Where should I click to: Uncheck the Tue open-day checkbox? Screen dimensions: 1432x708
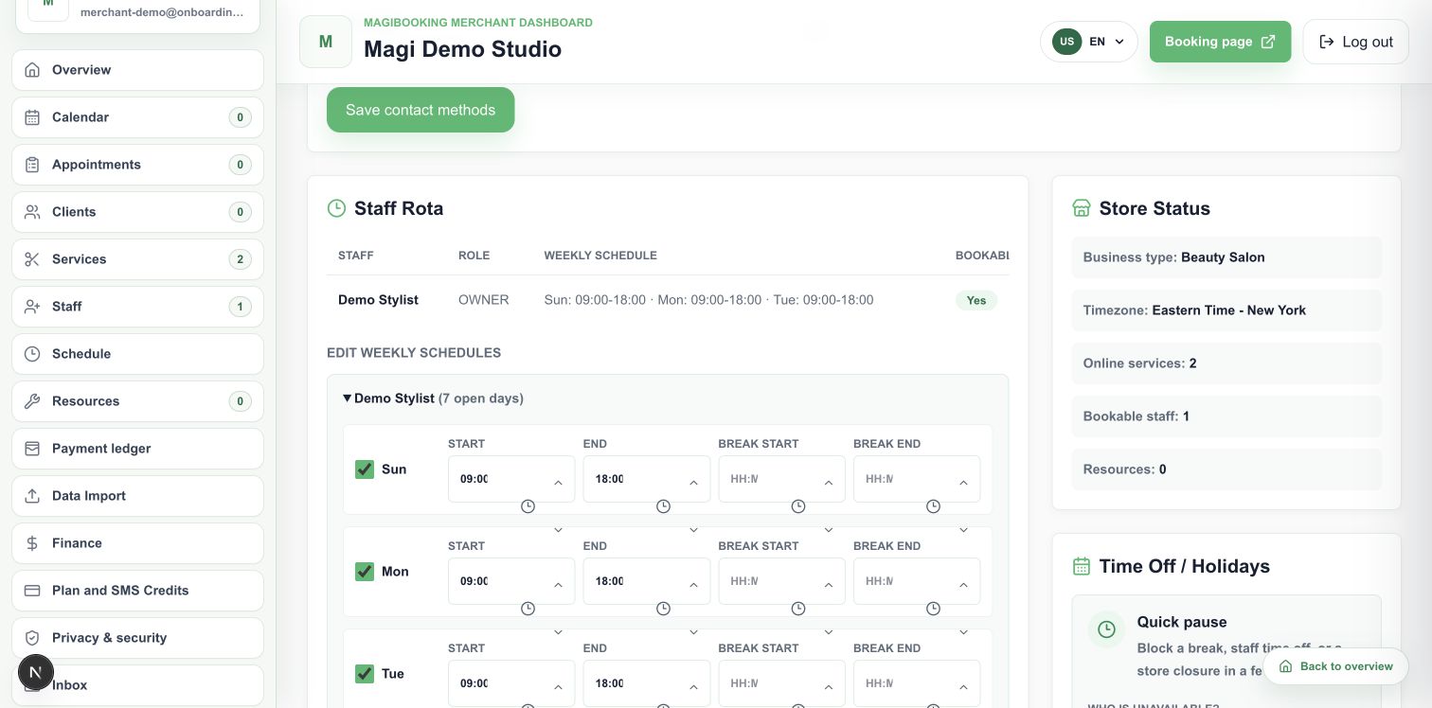coord(365,674)
